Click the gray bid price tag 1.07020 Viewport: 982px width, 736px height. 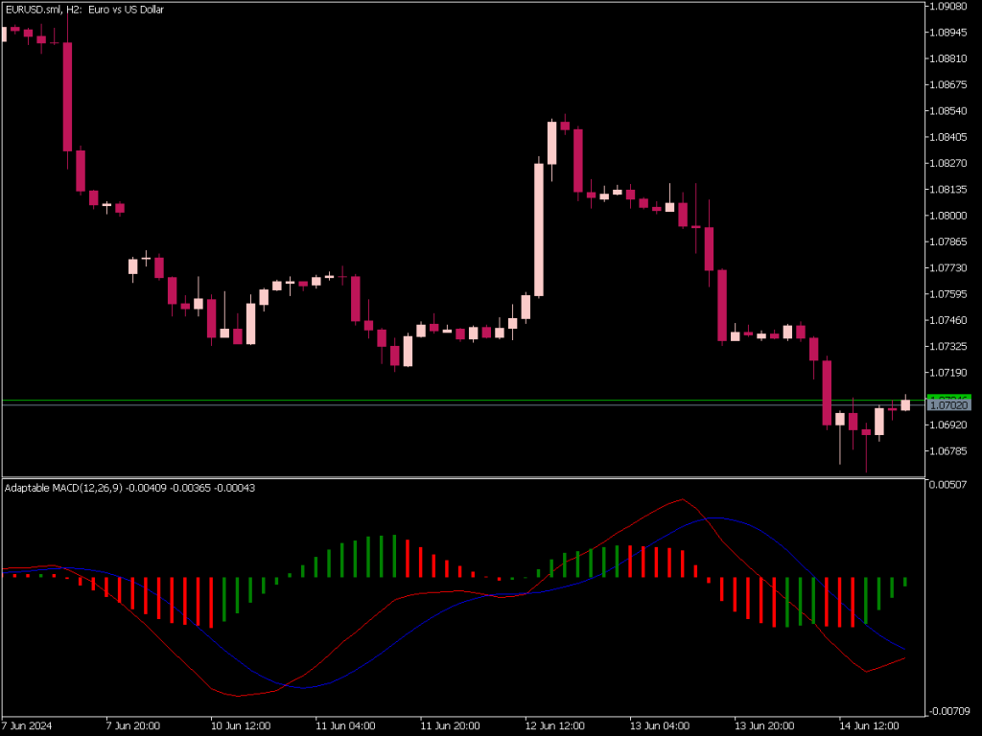[x=948, y=405]
